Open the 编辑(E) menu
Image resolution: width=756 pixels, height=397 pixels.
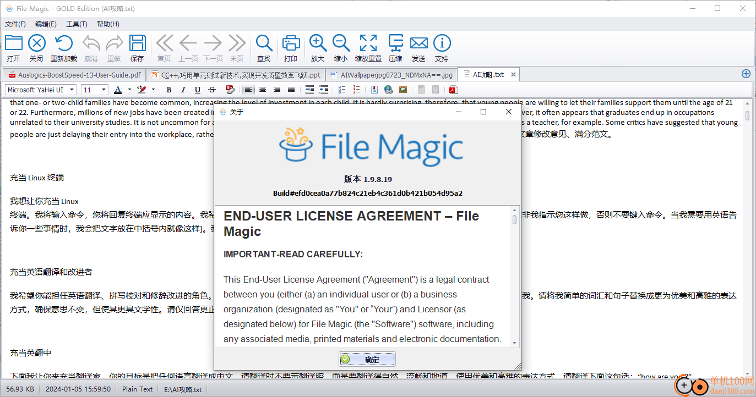click(46, 24)
